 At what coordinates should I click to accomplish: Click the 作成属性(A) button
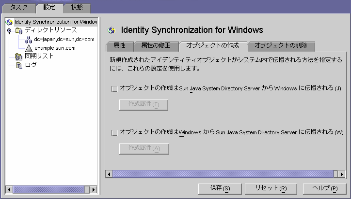coord(144,149)
